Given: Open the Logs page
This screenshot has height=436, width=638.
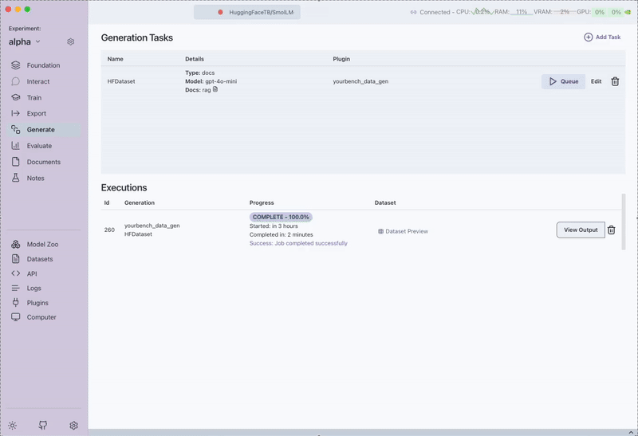Looking at the screenshot, I should (x=33, y=289).
